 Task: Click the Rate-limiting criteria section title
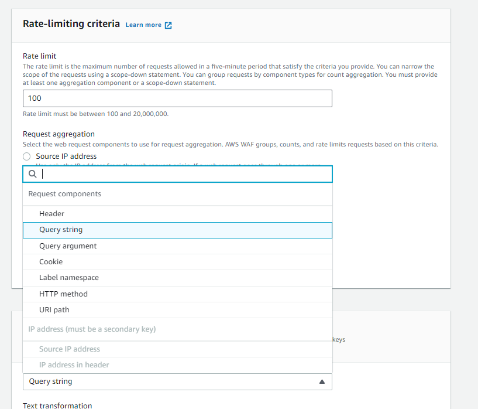pyautogui.click(x=71, y=24)
